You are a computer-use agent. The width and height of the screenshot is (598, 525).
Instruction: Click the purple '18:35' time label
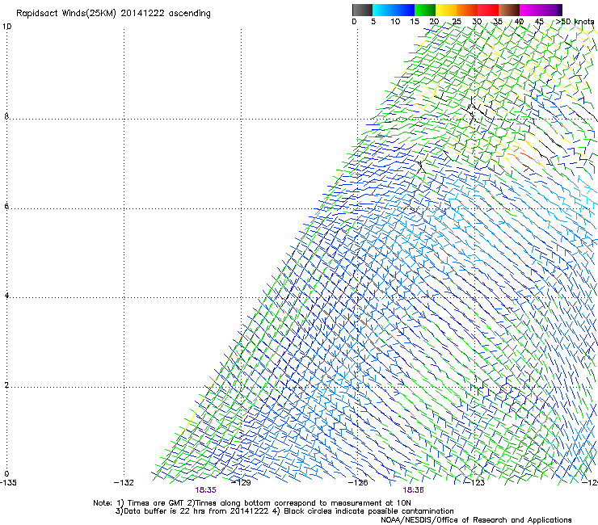[x=205, y=490]
